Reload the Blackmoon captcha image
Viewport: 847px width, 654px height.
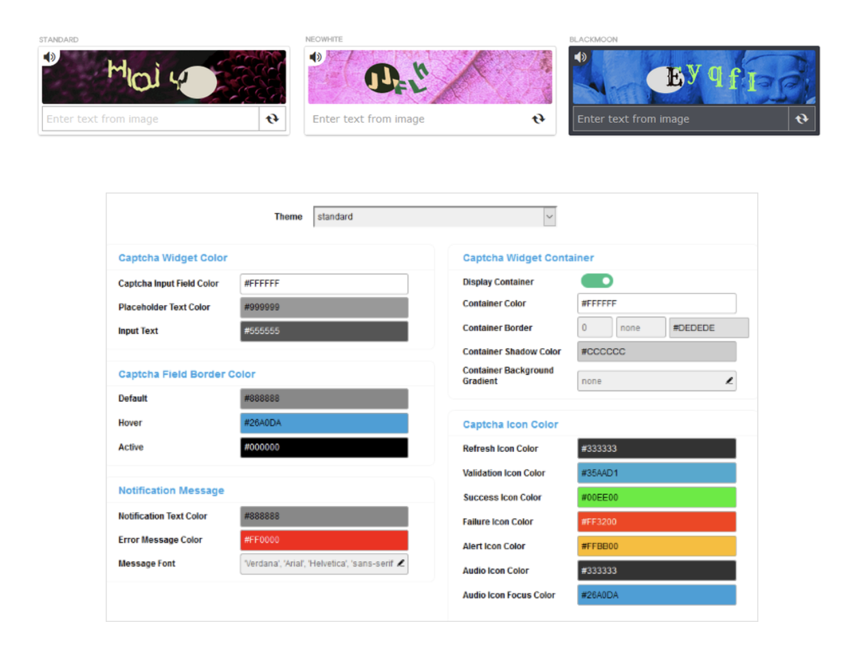tap(802, 119)
